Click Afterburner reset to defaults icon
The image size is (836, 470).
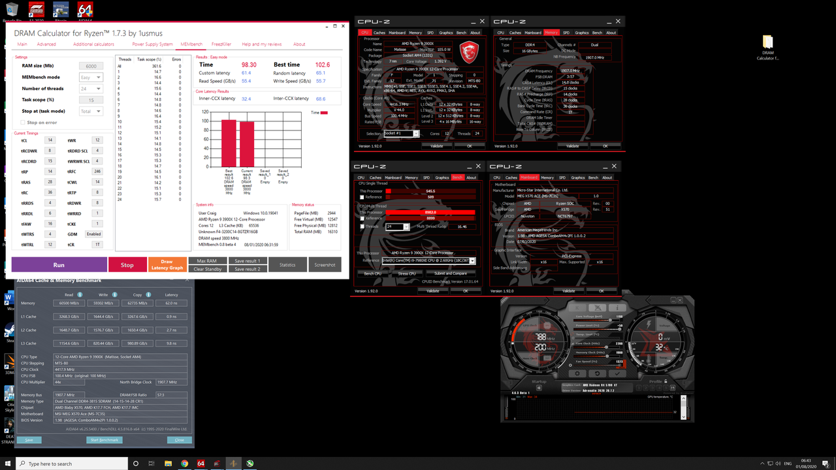tap(598, 373)
